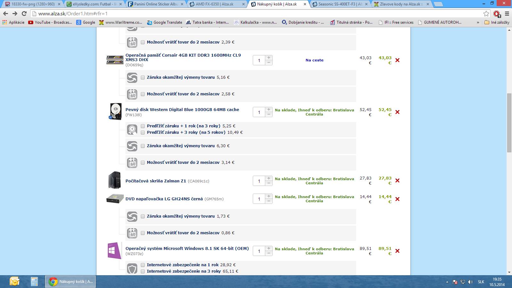Image resolution: width=512 pixels, height=288 pixels.
Task: Click the 60-day return icon under Corsair RAM
Action: click(x=132, y=94)
